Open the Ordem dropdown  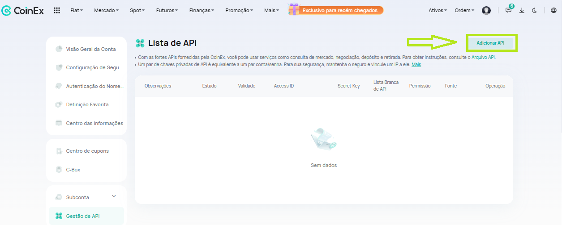click(x=464, y=10)
